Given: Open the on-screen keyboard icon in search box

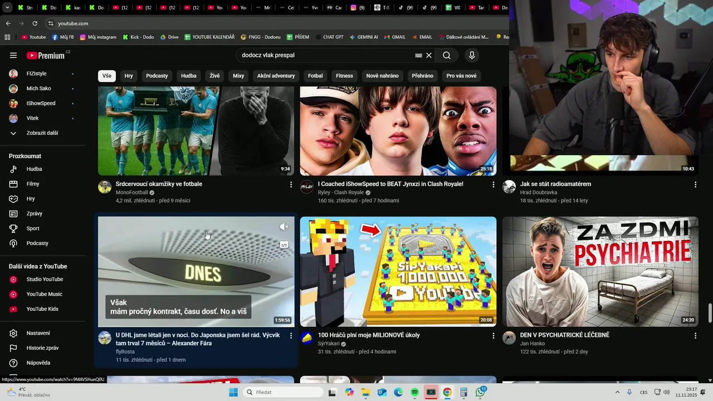Looking at the screenshot, I should (419, 55).
